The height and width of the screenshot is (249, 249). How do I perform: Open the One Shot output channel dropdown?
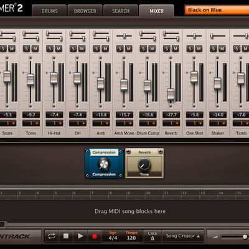click(x=195, y=123)
